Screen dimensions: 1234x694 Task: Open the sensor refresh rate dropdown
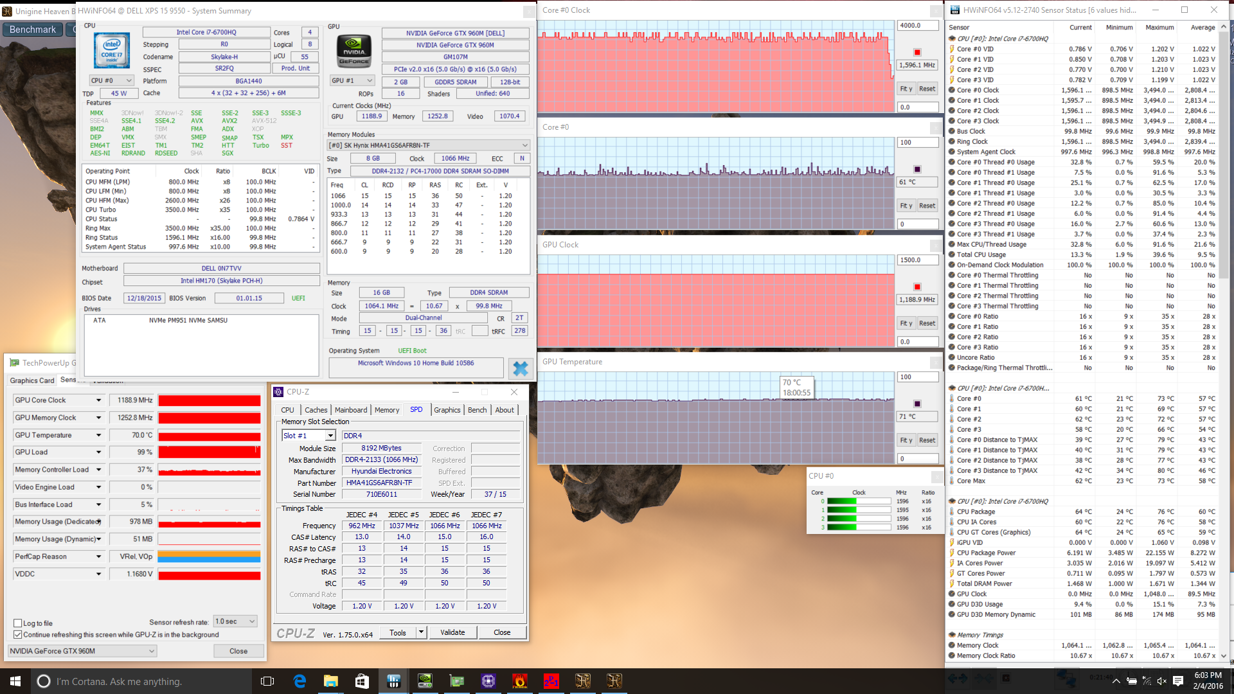point(235,621)
